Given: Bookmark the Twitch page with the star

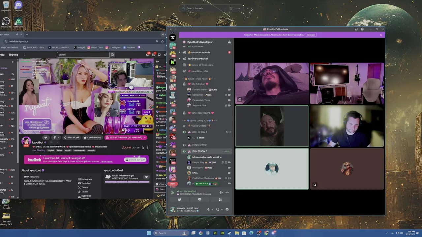Looking at the screenshot, I should point(162,41).
